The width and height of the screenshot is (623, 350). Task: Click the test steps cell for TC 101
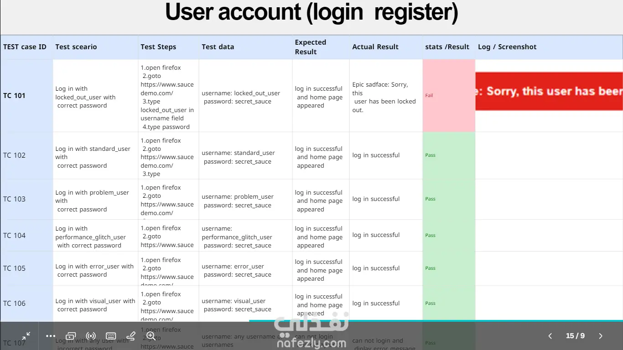click(168, 96)
